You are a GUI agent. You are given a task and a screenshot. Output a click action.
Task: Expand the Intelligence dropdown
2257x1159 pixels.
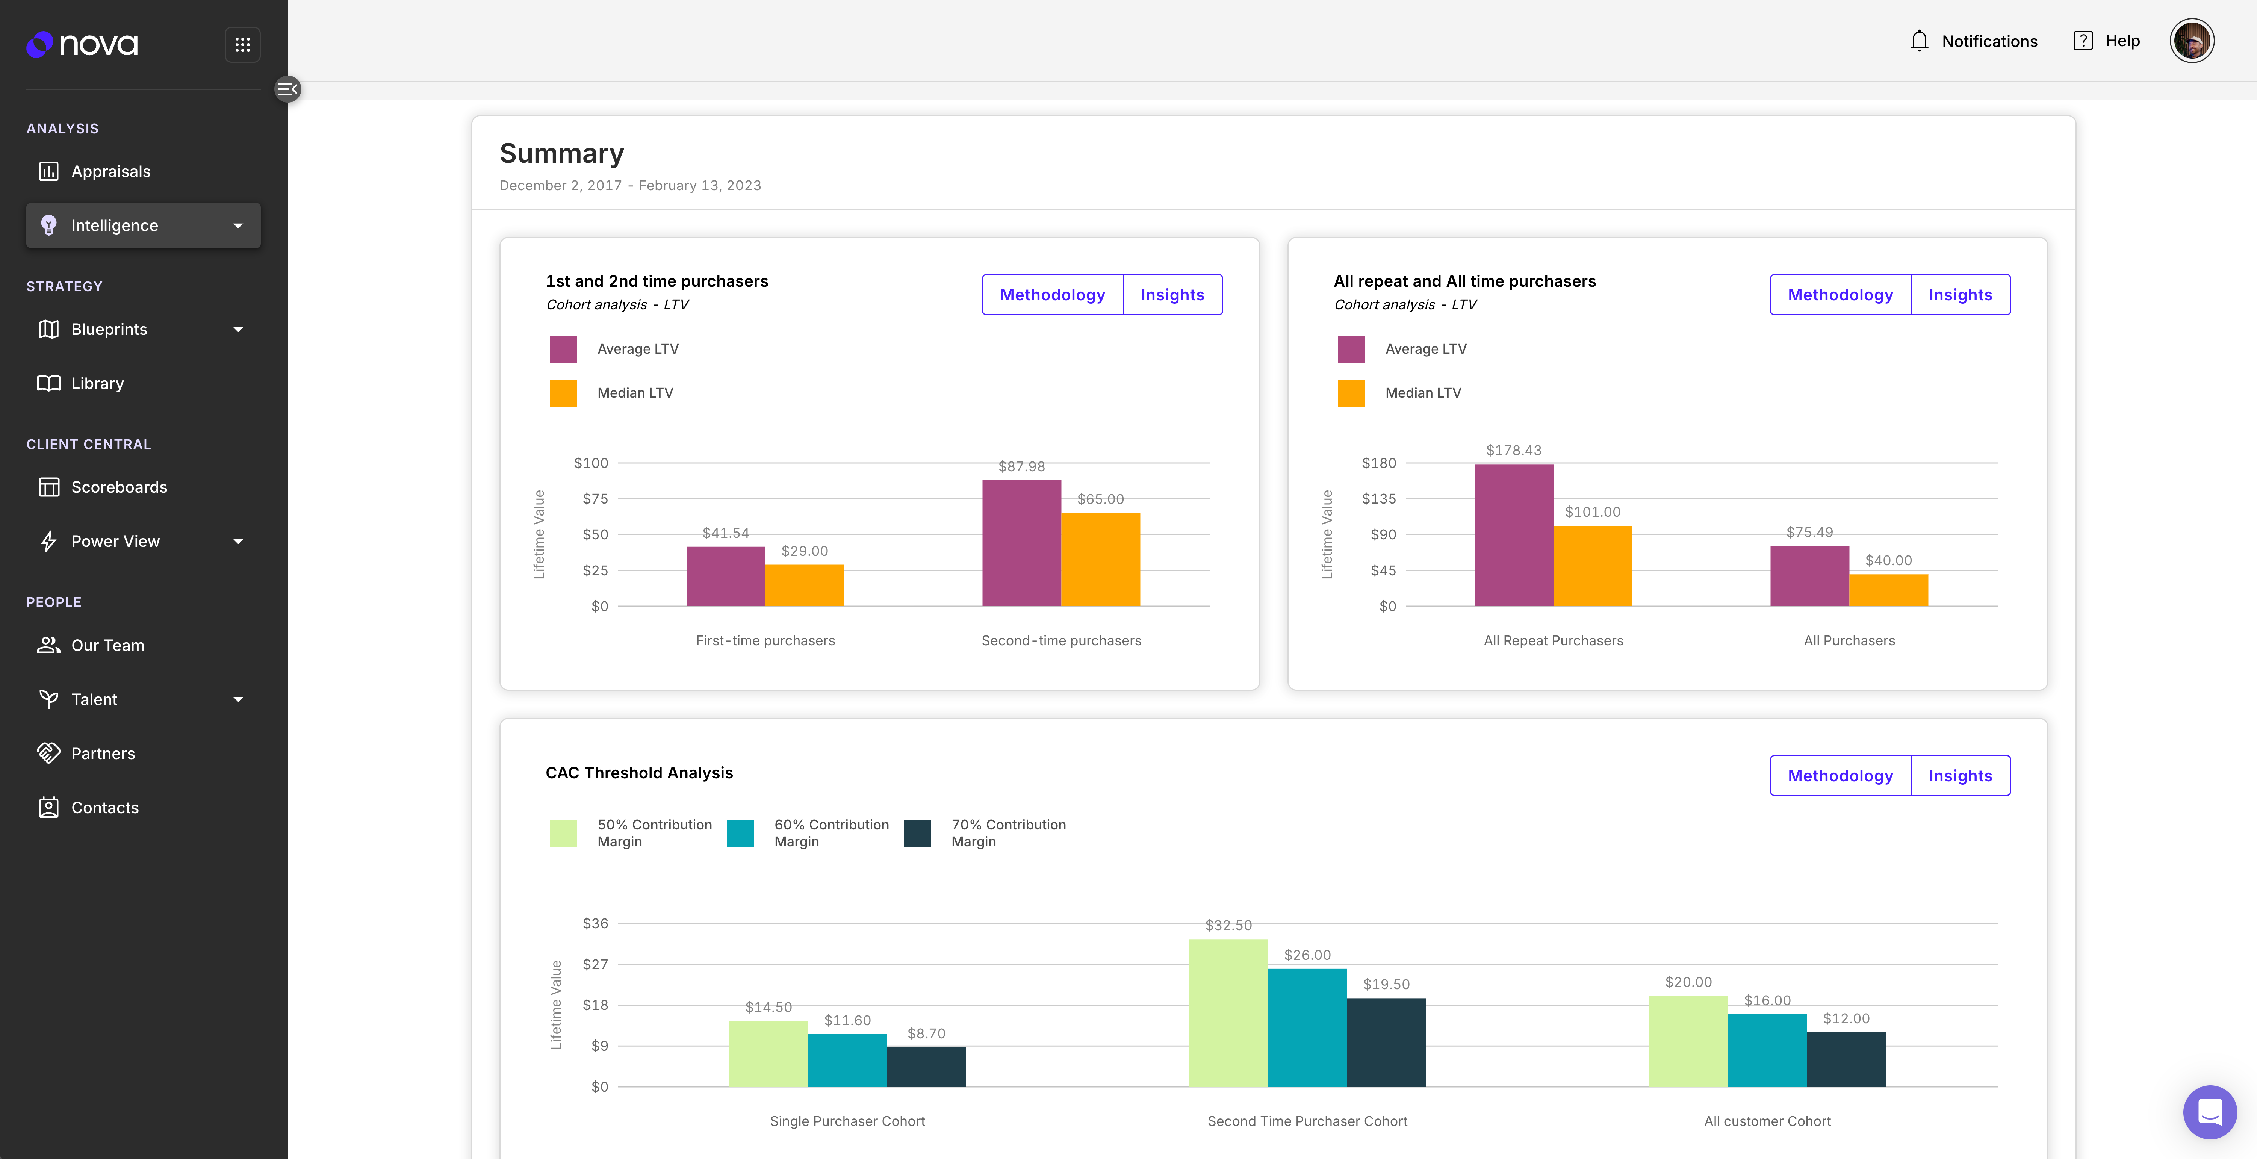pos(237,225)
